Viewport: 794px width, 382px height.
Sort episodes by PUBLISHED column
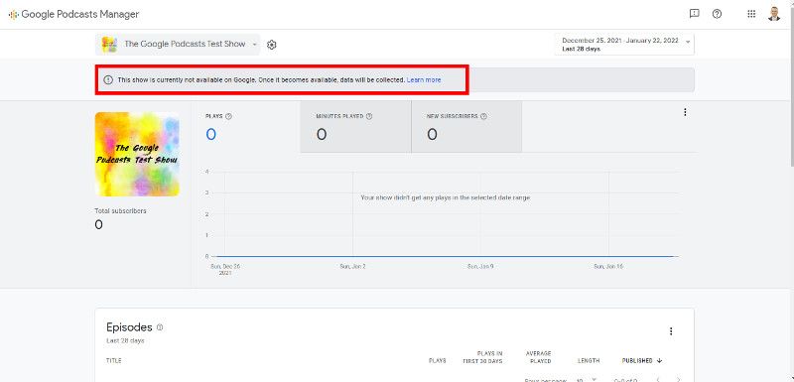[637, 361]
